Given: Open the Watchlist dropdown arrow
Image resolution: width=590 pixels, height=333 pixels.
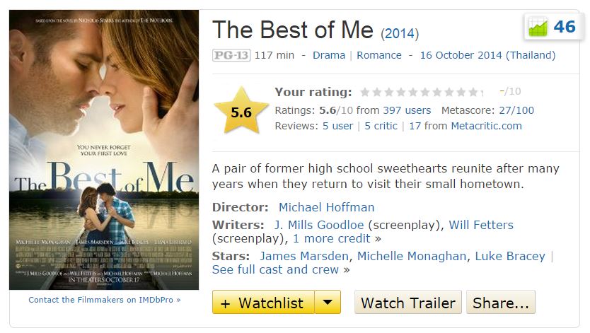Looking at the screenshot, I should pyautogui.click(x=327, y=303).
